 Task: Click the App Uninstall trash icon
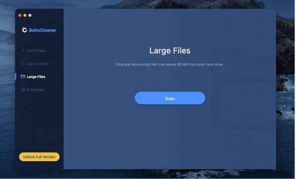[x=23, y=64]
